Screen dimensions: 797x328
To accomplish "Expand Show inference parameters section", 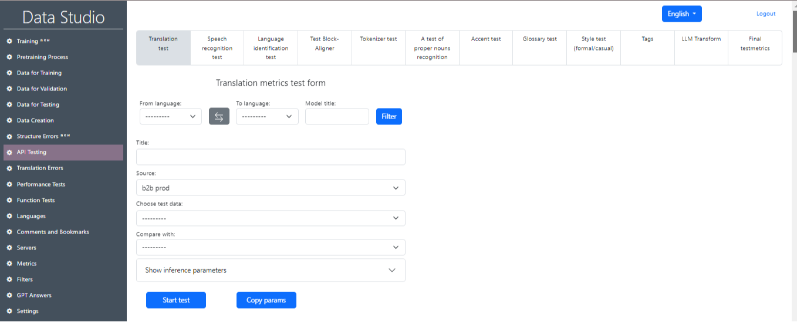I will [271, 270].
